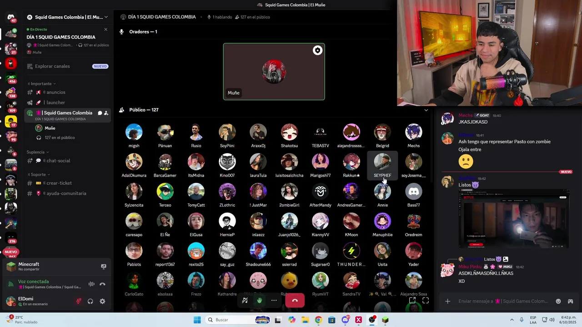Open Kino007's owl avatar
Screen dimensions: 582x327
(x=227, y=162)
